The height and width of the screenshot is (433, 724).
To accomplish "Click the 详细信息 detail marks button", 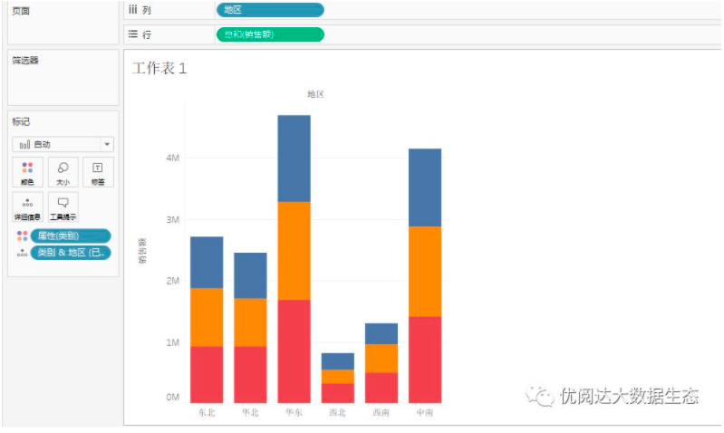I will click(x=27, y=207).
